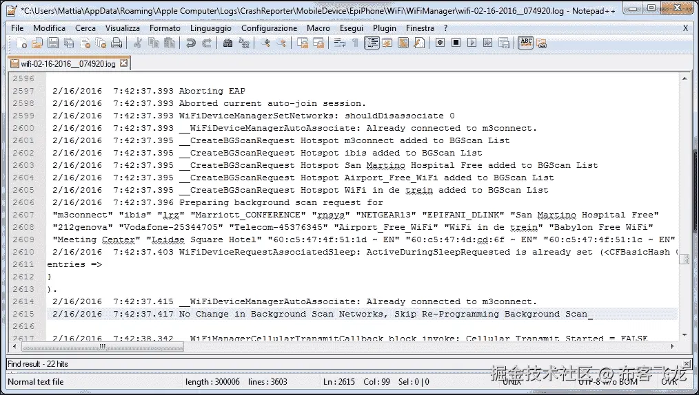Toggle word wrap toolbar button
Image resolution: width=699 pixels, height=395 pixels.
340,43
